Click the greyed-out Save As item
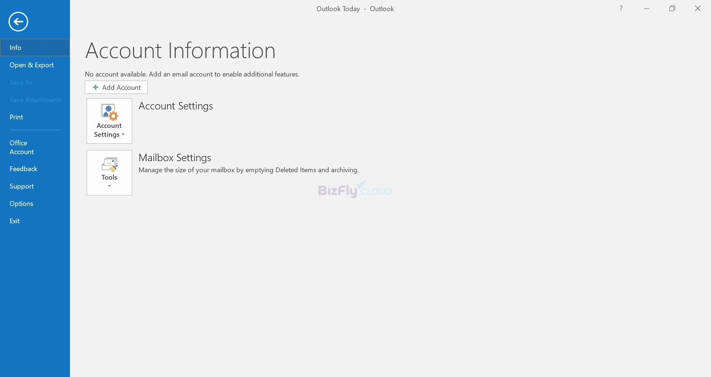Screen dimensions: 711x377 (35, 82)
